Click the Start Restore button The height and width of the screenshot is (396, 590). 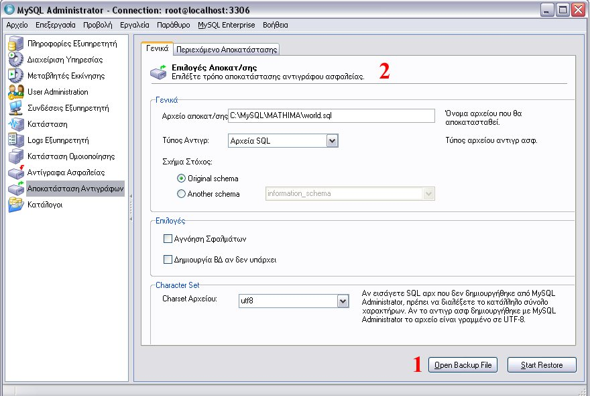point(542,364)
